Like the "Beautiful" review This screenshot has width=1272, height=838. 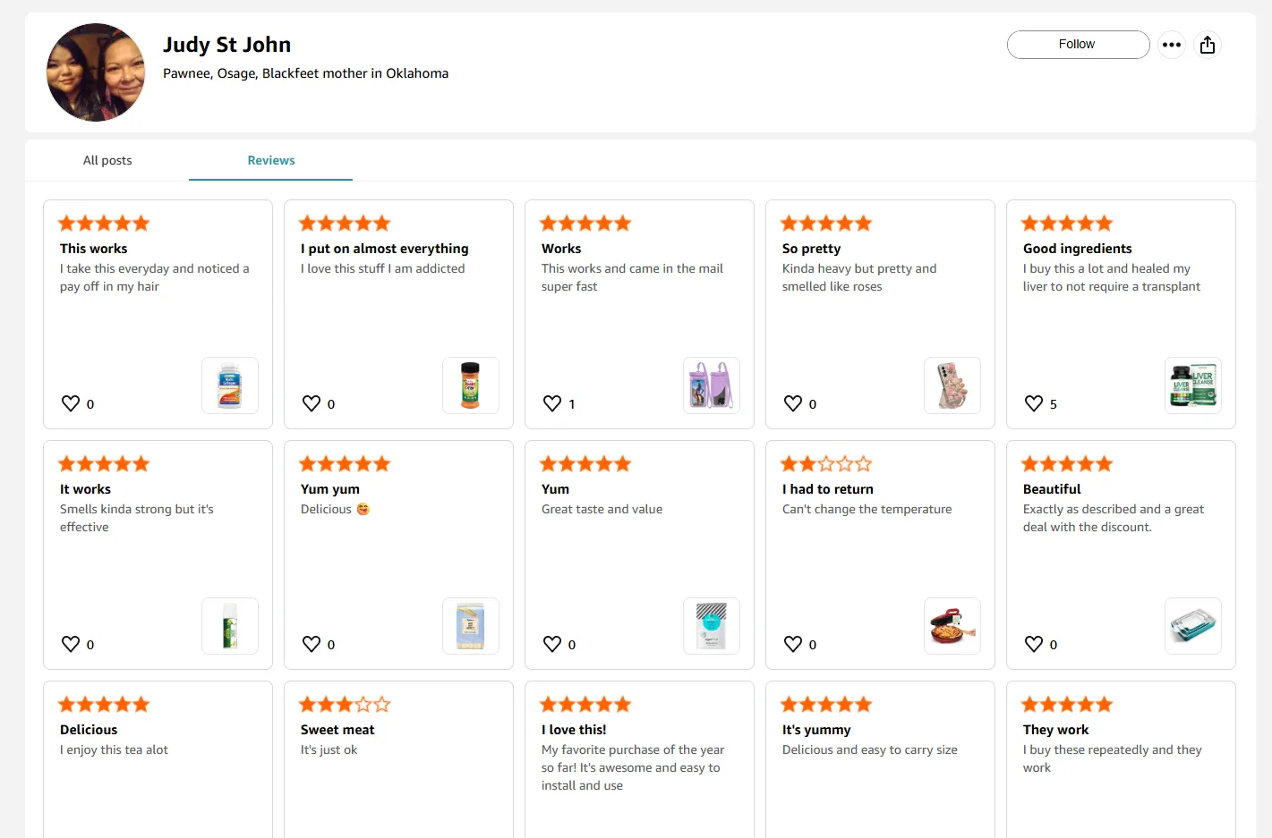[1034, 644]
